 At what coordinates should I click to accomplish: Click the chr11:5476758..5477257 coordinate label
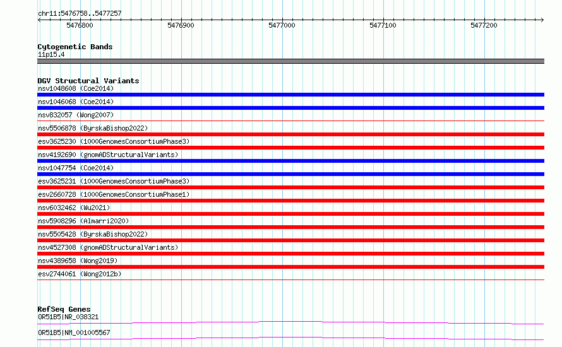coord(80,13)
